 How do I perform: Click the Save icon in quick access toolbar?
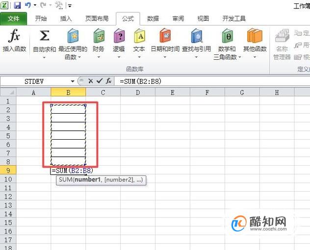[17, 5]
